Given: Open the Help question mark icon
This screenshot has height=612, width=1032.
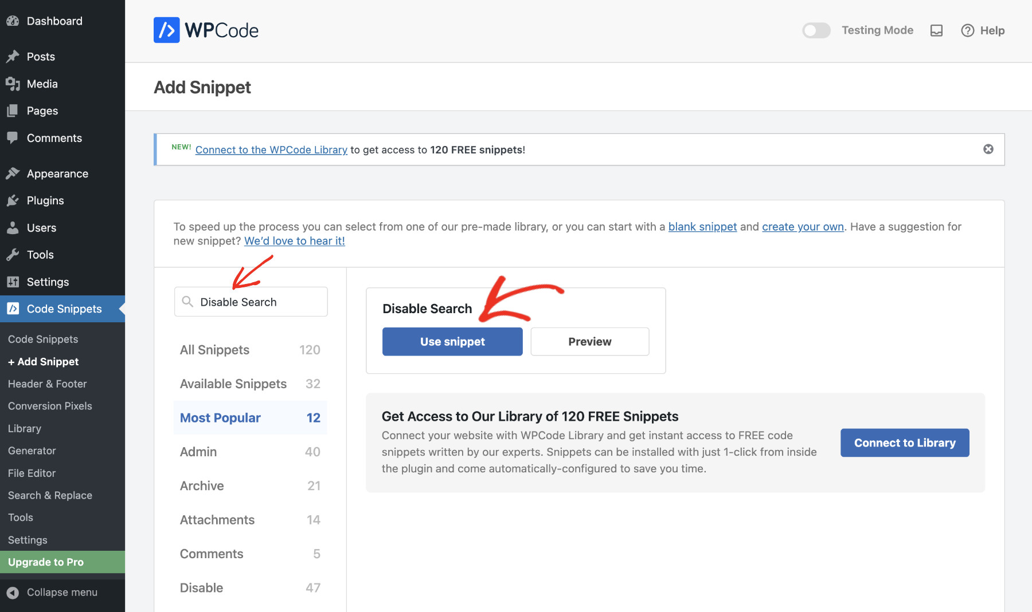Looking at the screenshot, I should (x=967, y=30).
